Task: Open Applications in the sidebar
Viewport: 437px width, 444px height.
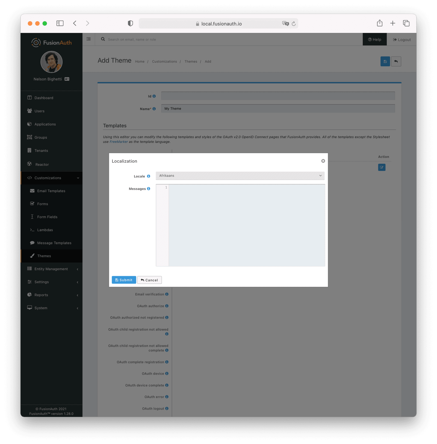Action: point(52,124)
